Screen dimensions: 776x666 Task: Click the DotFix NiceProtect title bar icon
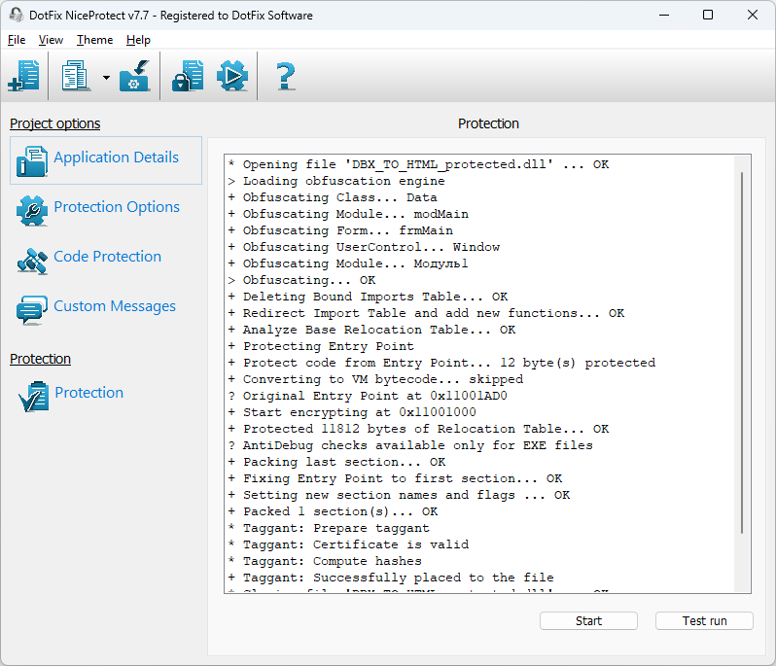pos(16,15)
